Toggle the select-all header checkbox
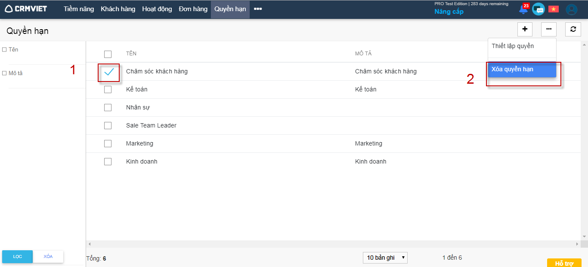The height and width of the screenshot is (267, 588). [x=108, y=54]
